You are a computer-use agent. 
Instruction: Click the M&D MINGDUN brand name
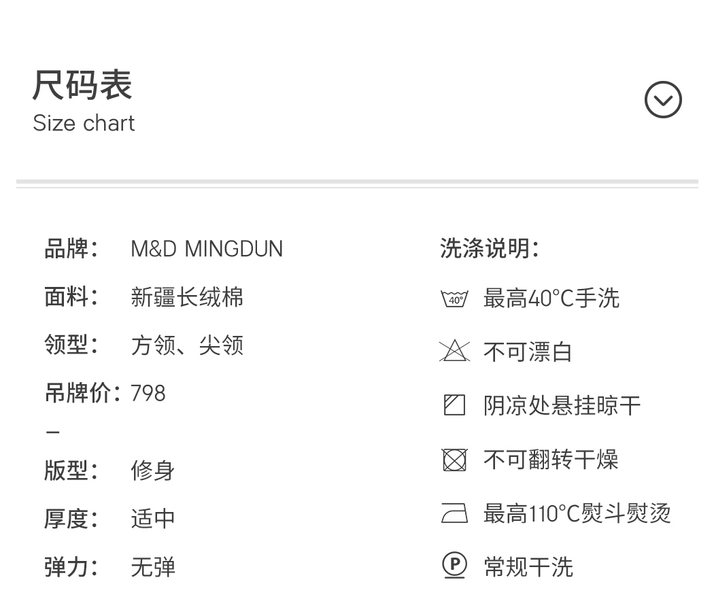pyautogui.click(x=207, y=249)
